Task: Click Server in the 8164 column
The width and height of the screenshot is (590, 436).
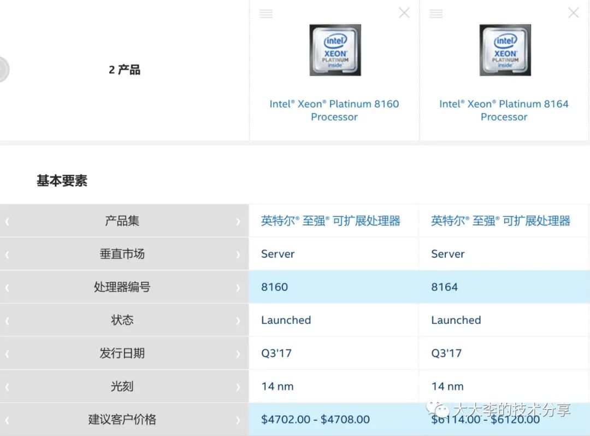Action: 448,254
